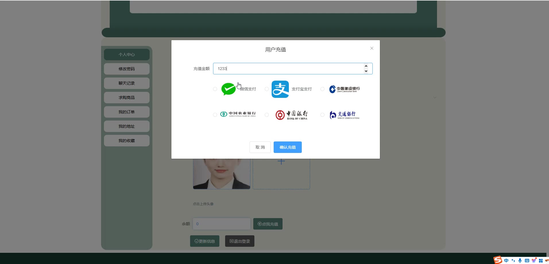Click the 退出登录 logout button
The image size is (549, 264).
(x=240, y=241)
